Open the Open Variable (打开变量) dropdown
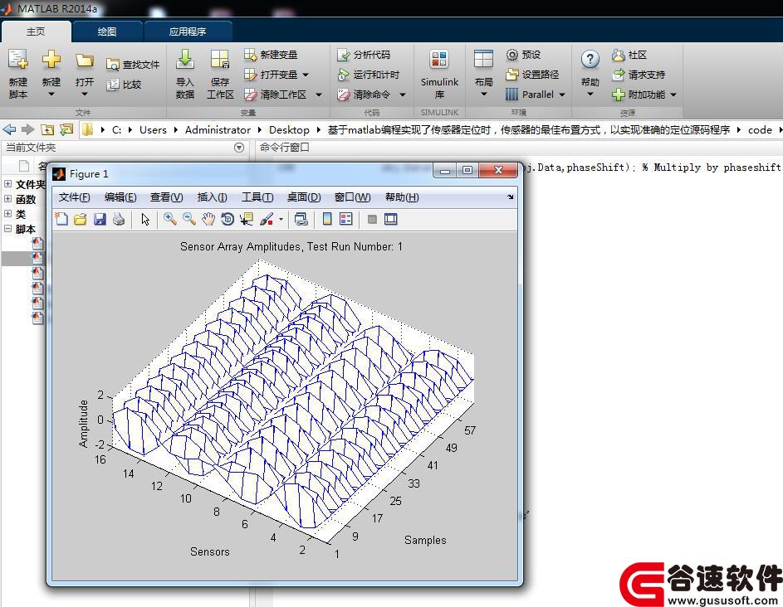 point(306,75)
